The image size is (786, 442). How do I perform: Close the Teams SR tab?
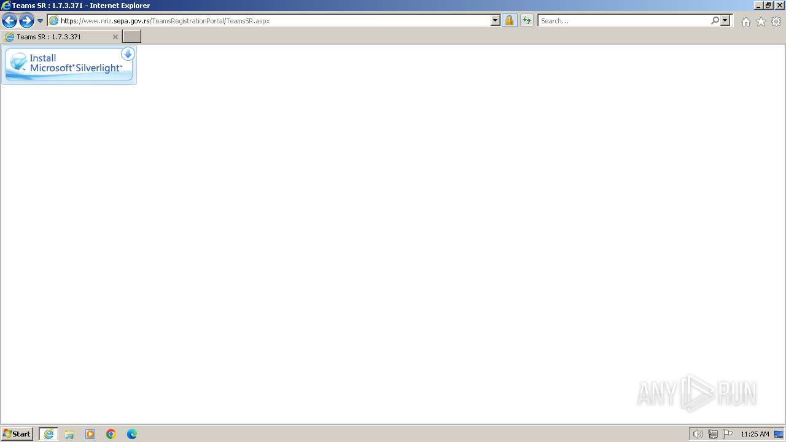point(115,37)
